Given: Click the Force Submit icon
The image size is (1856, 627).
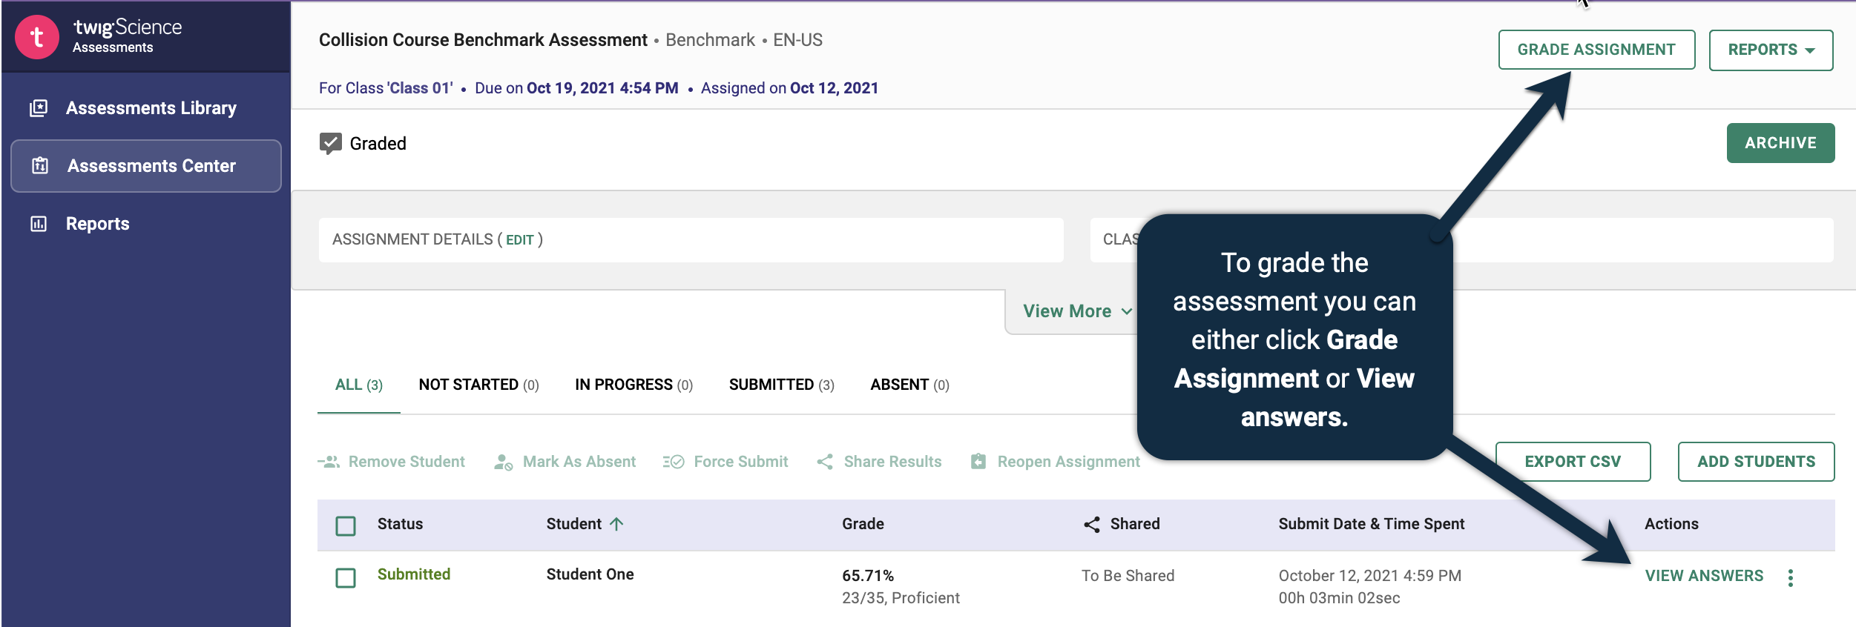Looking at the screenshot, I should [x=674, y=462].
